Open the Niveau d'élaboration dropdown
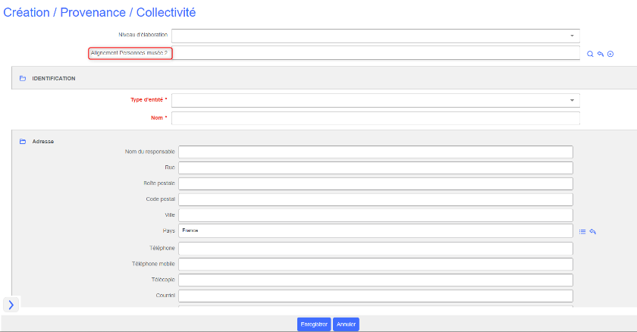Viewport: 637px width, 332px height. coord(375,36)
